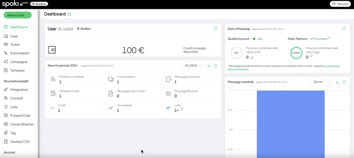This screenshot has width=354, height=158.
Task: Download the Reports gennaio 2024 data
Action: coord(209,65)
